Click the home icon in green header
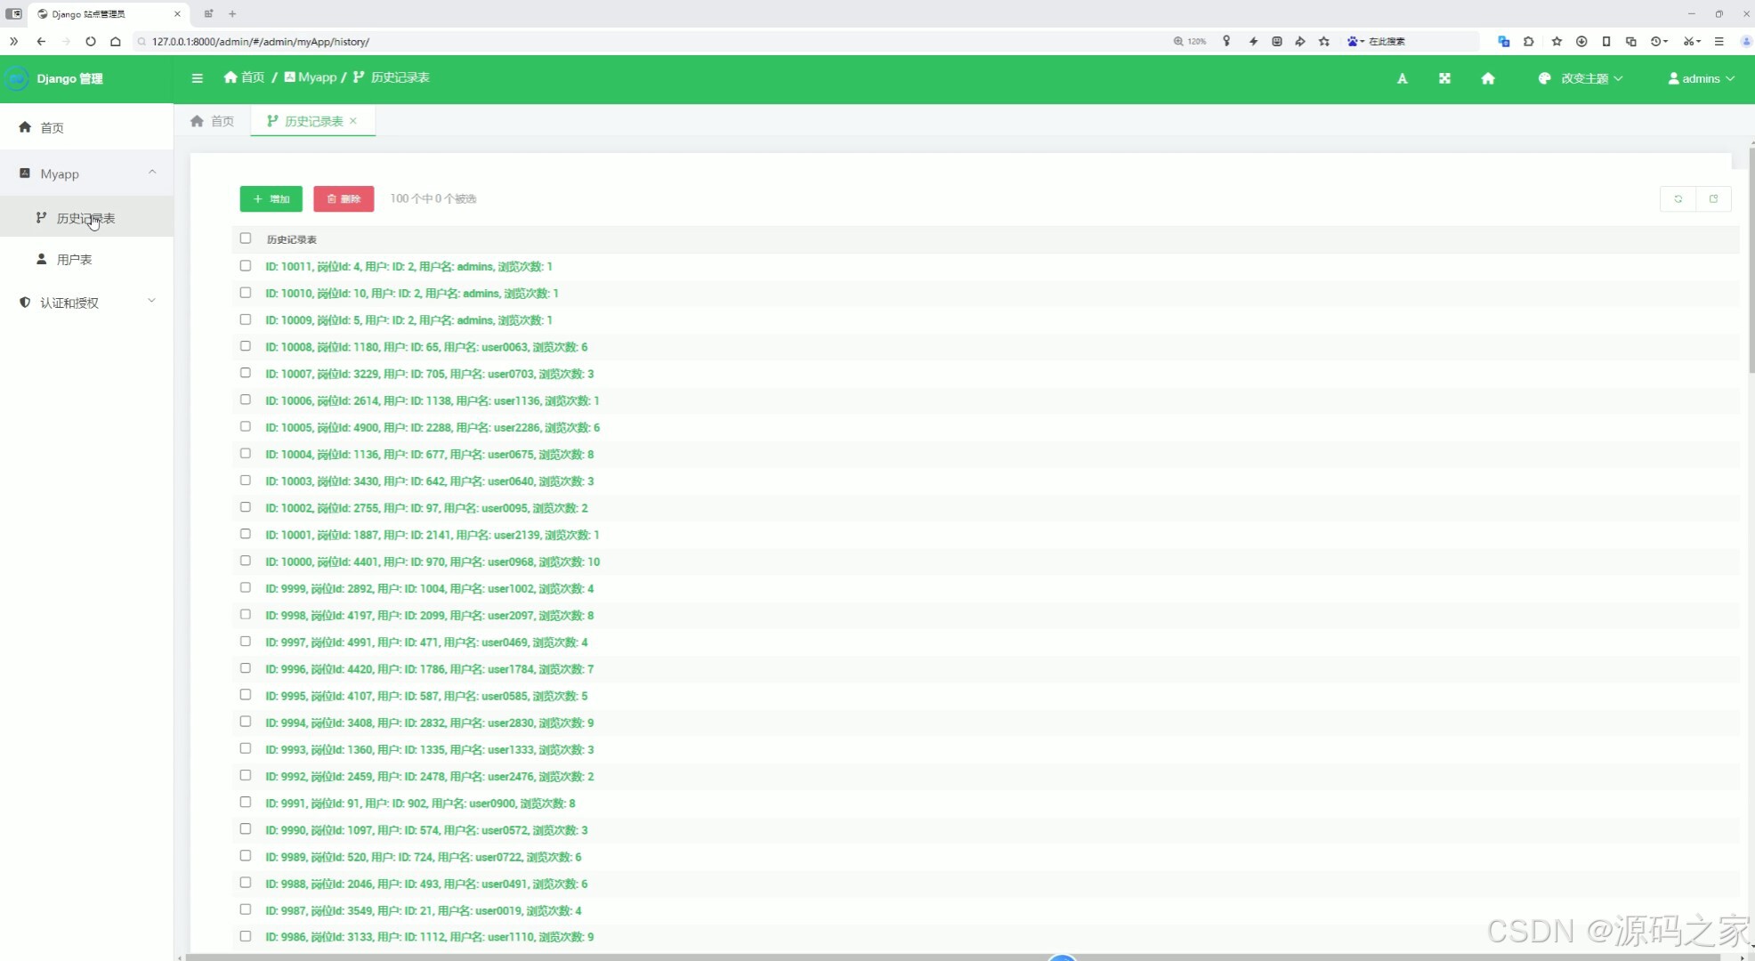The image size is (1755, 961). [x=1487, y=78]
